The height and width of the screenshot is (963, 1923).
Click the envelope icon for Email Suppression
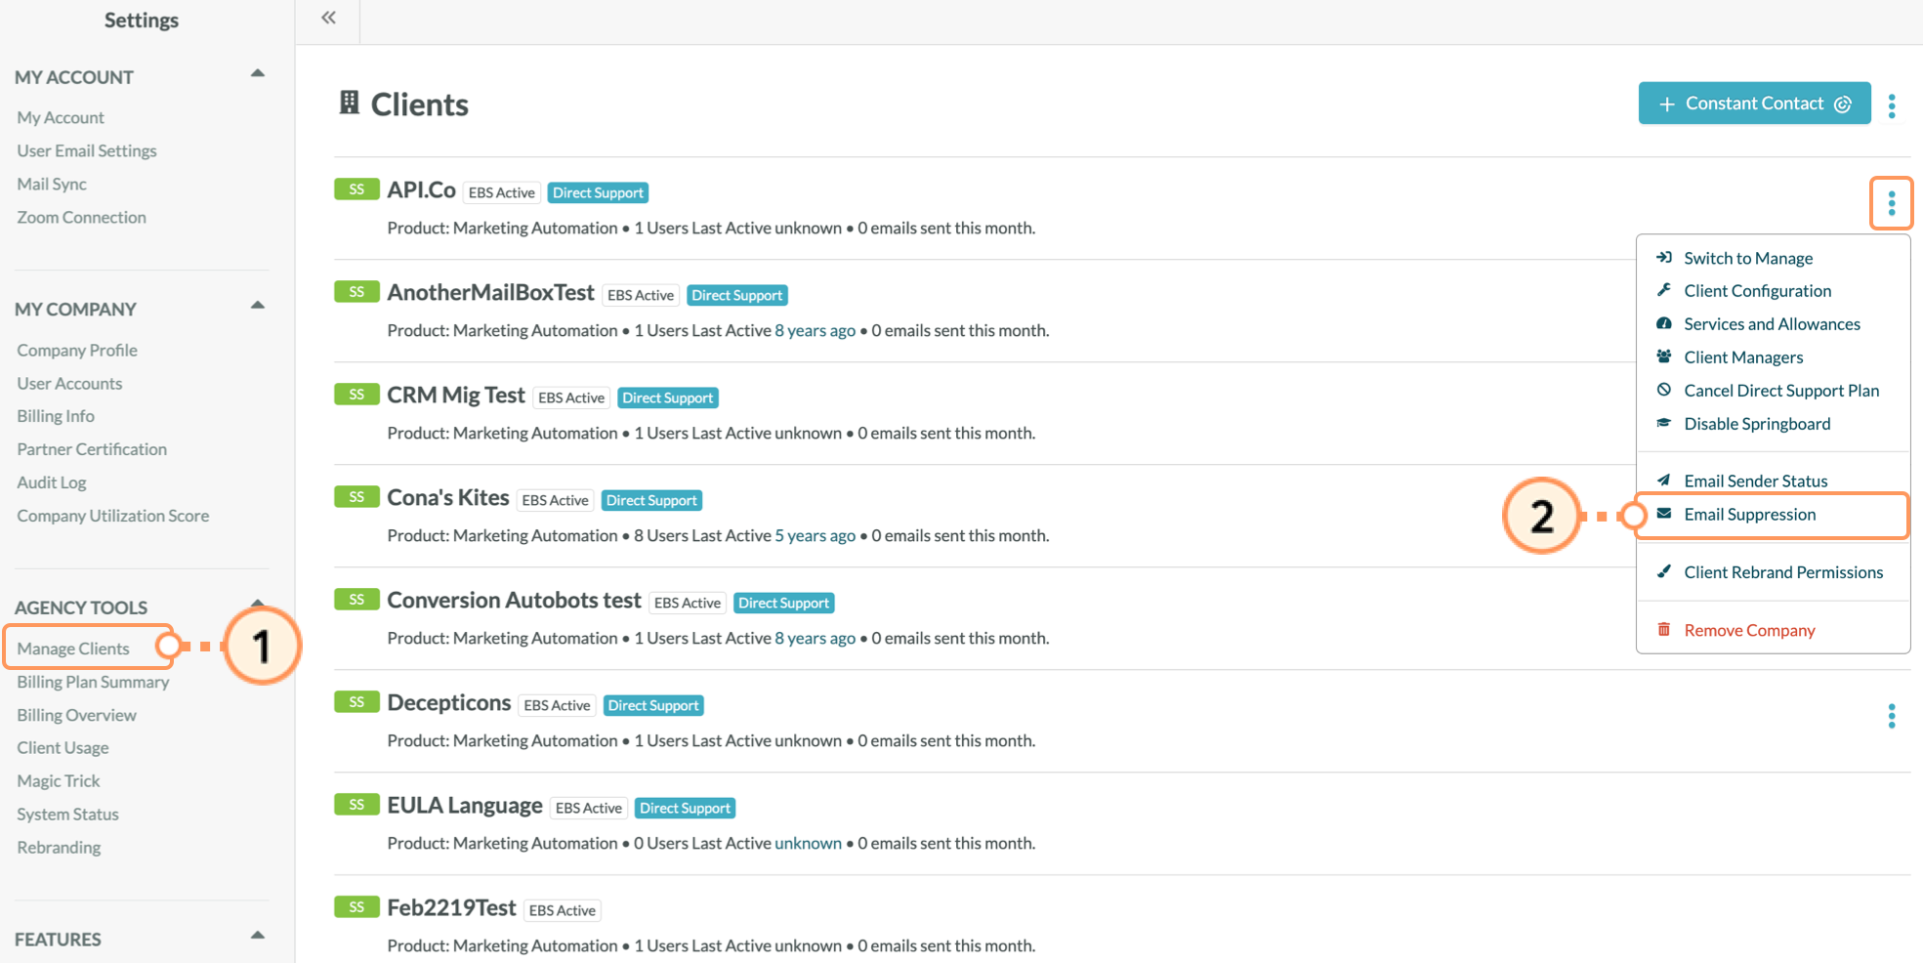[x=1664, y=514]
